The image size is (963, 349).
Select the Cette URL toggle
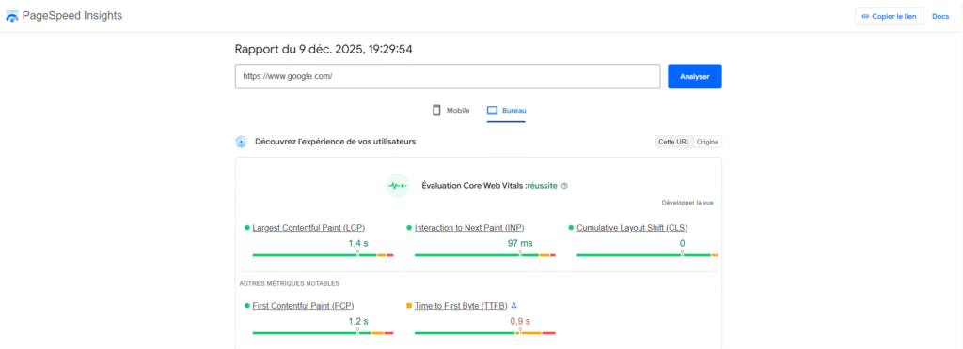(673, 142)
